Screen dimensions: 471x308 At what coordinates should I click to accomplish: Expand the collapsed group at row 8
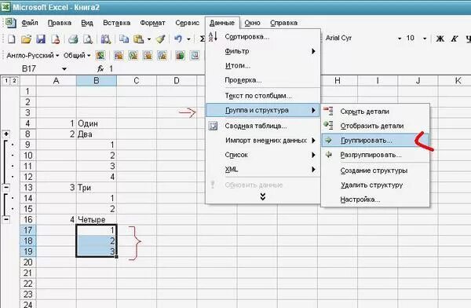point(6,134)
